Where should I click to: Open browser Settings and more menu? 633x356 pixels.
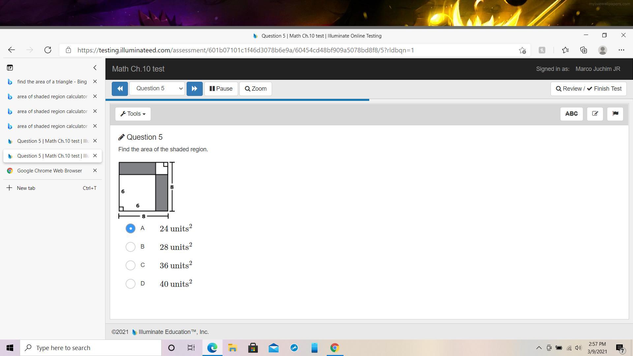(621, 50)
